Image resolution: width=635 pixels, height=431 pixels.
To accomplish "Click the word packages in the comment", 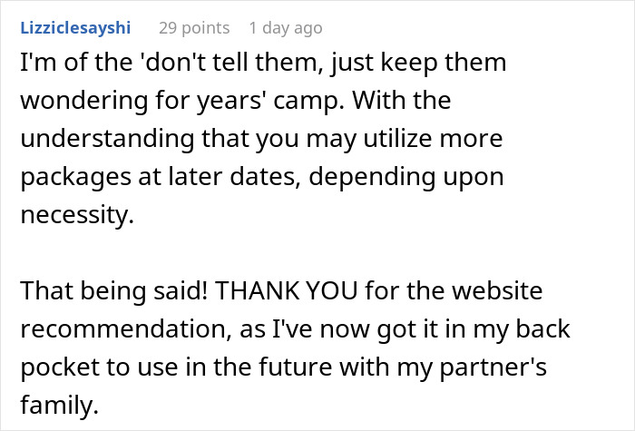I will point(76,177).
